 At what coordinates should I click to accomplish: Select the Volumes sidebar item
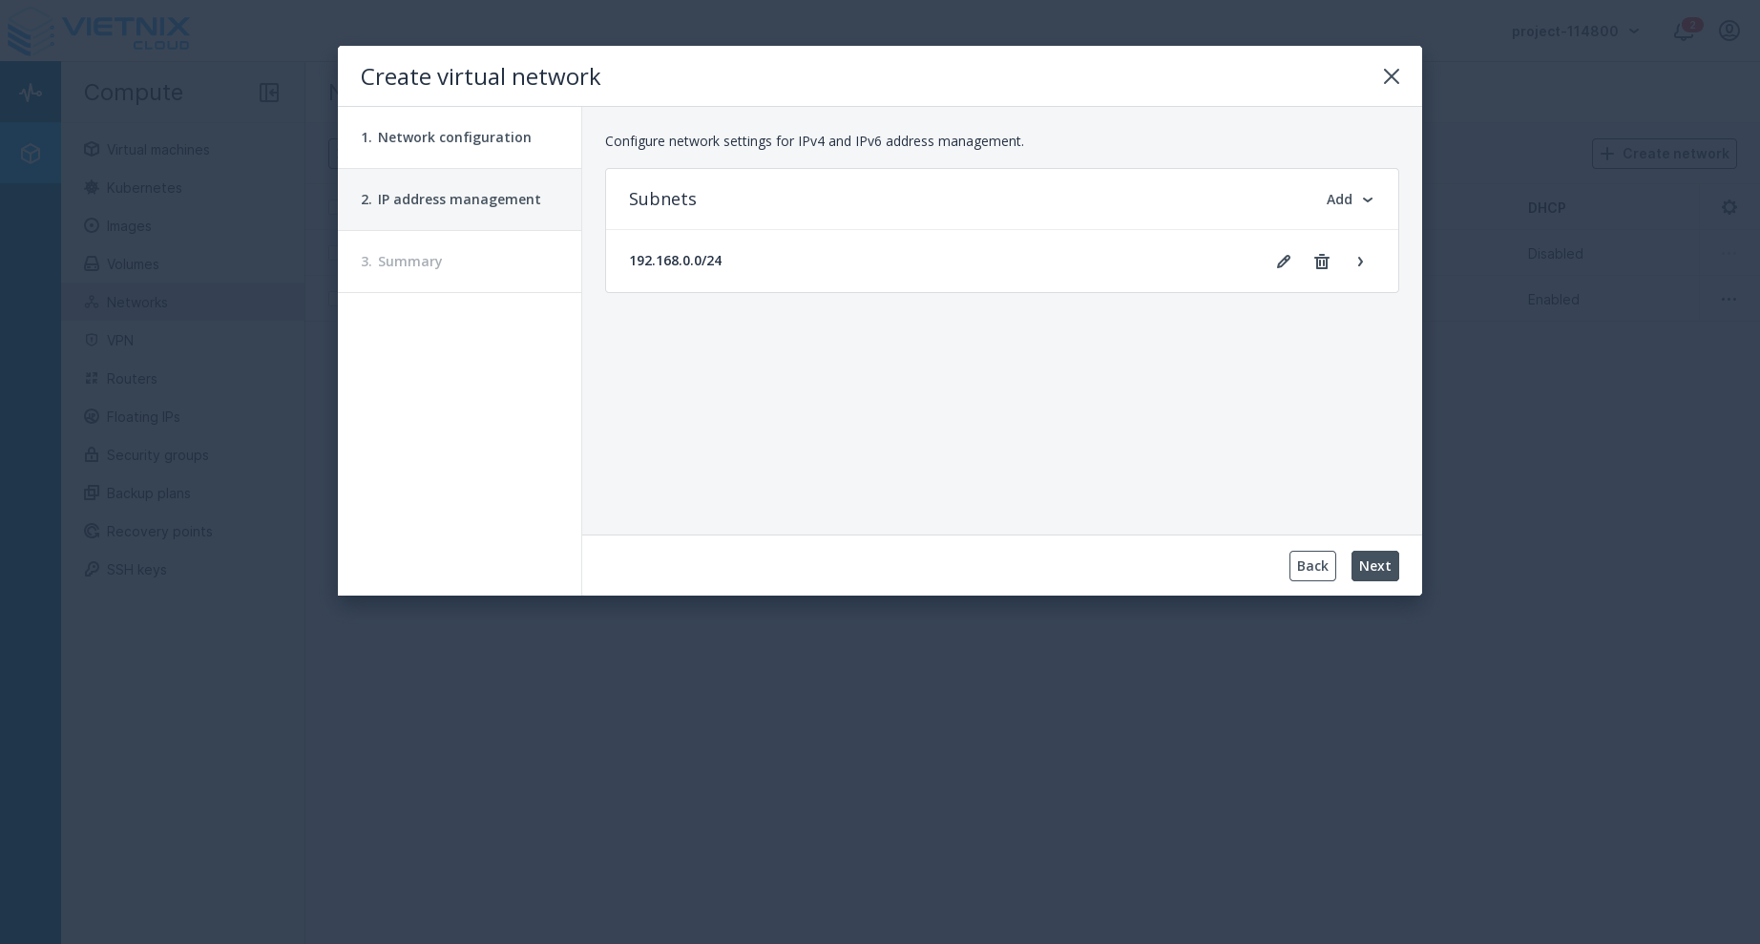point(133,264)
